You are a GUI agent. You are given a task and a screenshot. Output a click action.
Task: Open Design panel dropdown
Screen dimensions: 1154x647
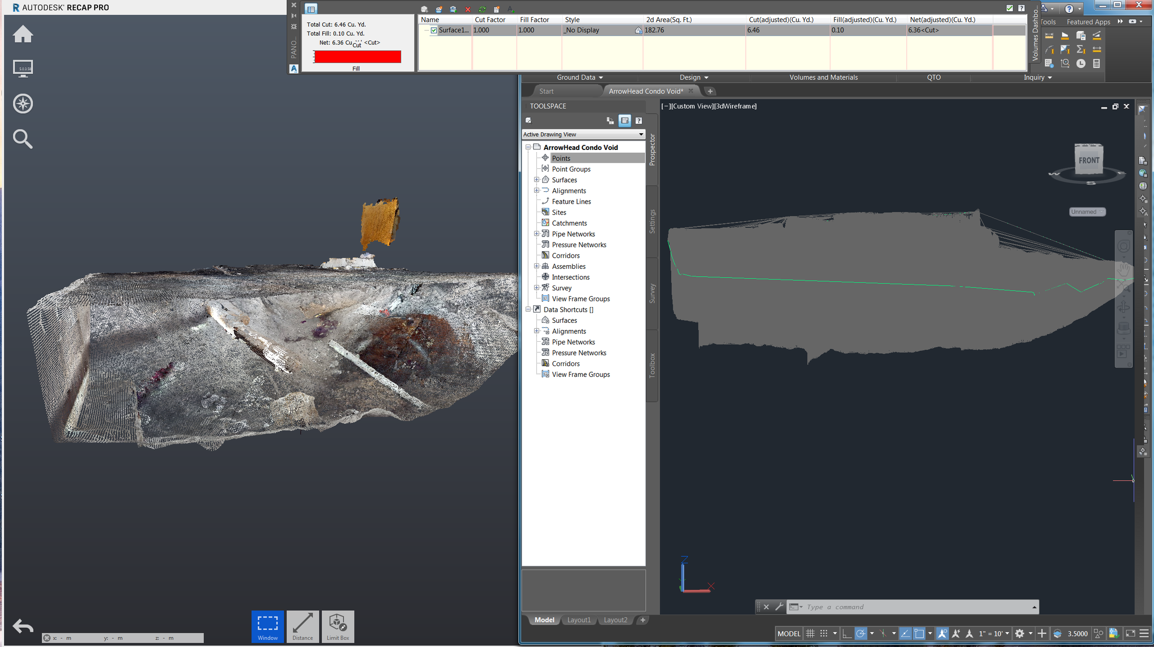coord(694,77)
